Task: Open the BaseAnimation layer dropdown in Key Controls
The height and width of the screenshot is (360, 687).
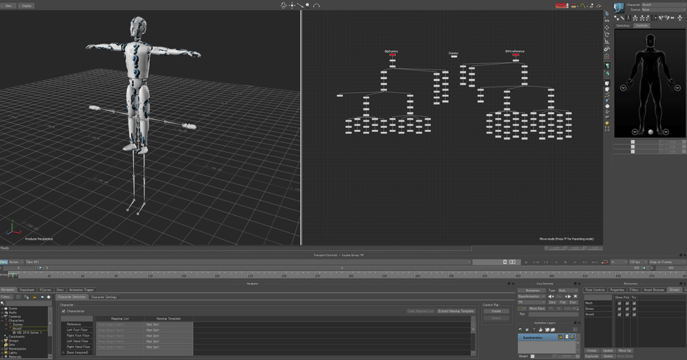Action: tap(532, 297)
